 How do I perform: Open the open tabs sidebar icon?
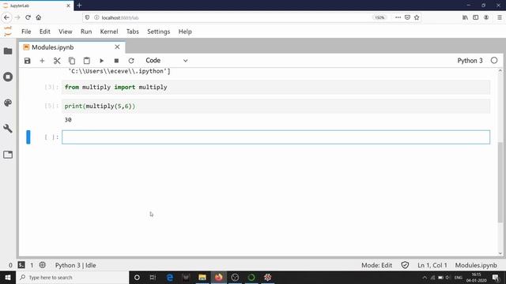8,155
